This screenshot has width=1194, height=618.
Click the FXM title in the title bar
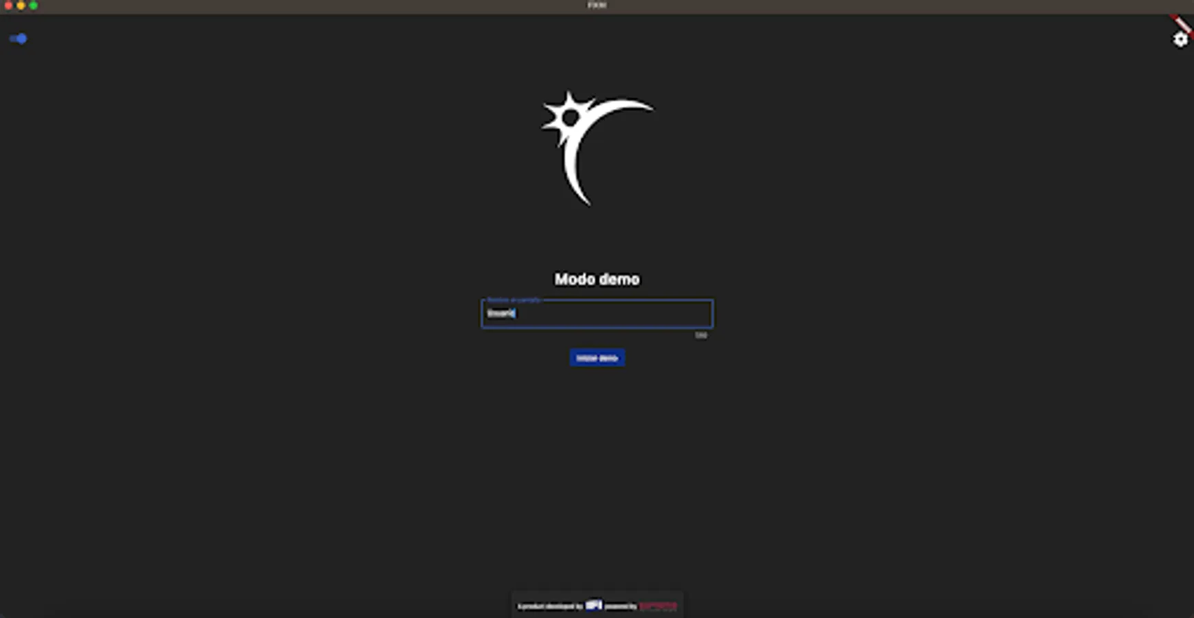(596, 5)
